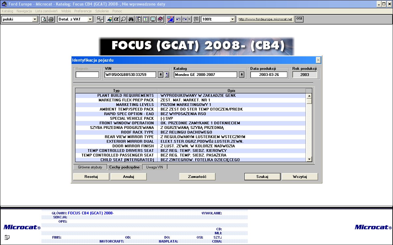The image size is (393, 245).
Task: Select the CHILD SEAT (INTERGRATED) row
Action: click(191, 160)
